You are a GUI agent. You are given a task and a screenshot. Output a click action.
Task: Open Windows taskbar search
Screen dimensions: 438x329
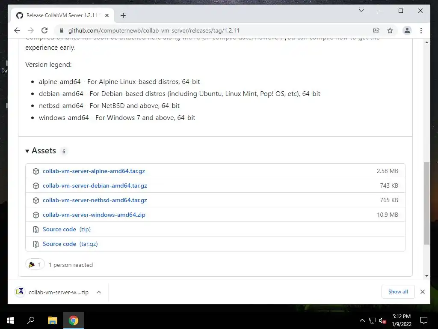31,320
